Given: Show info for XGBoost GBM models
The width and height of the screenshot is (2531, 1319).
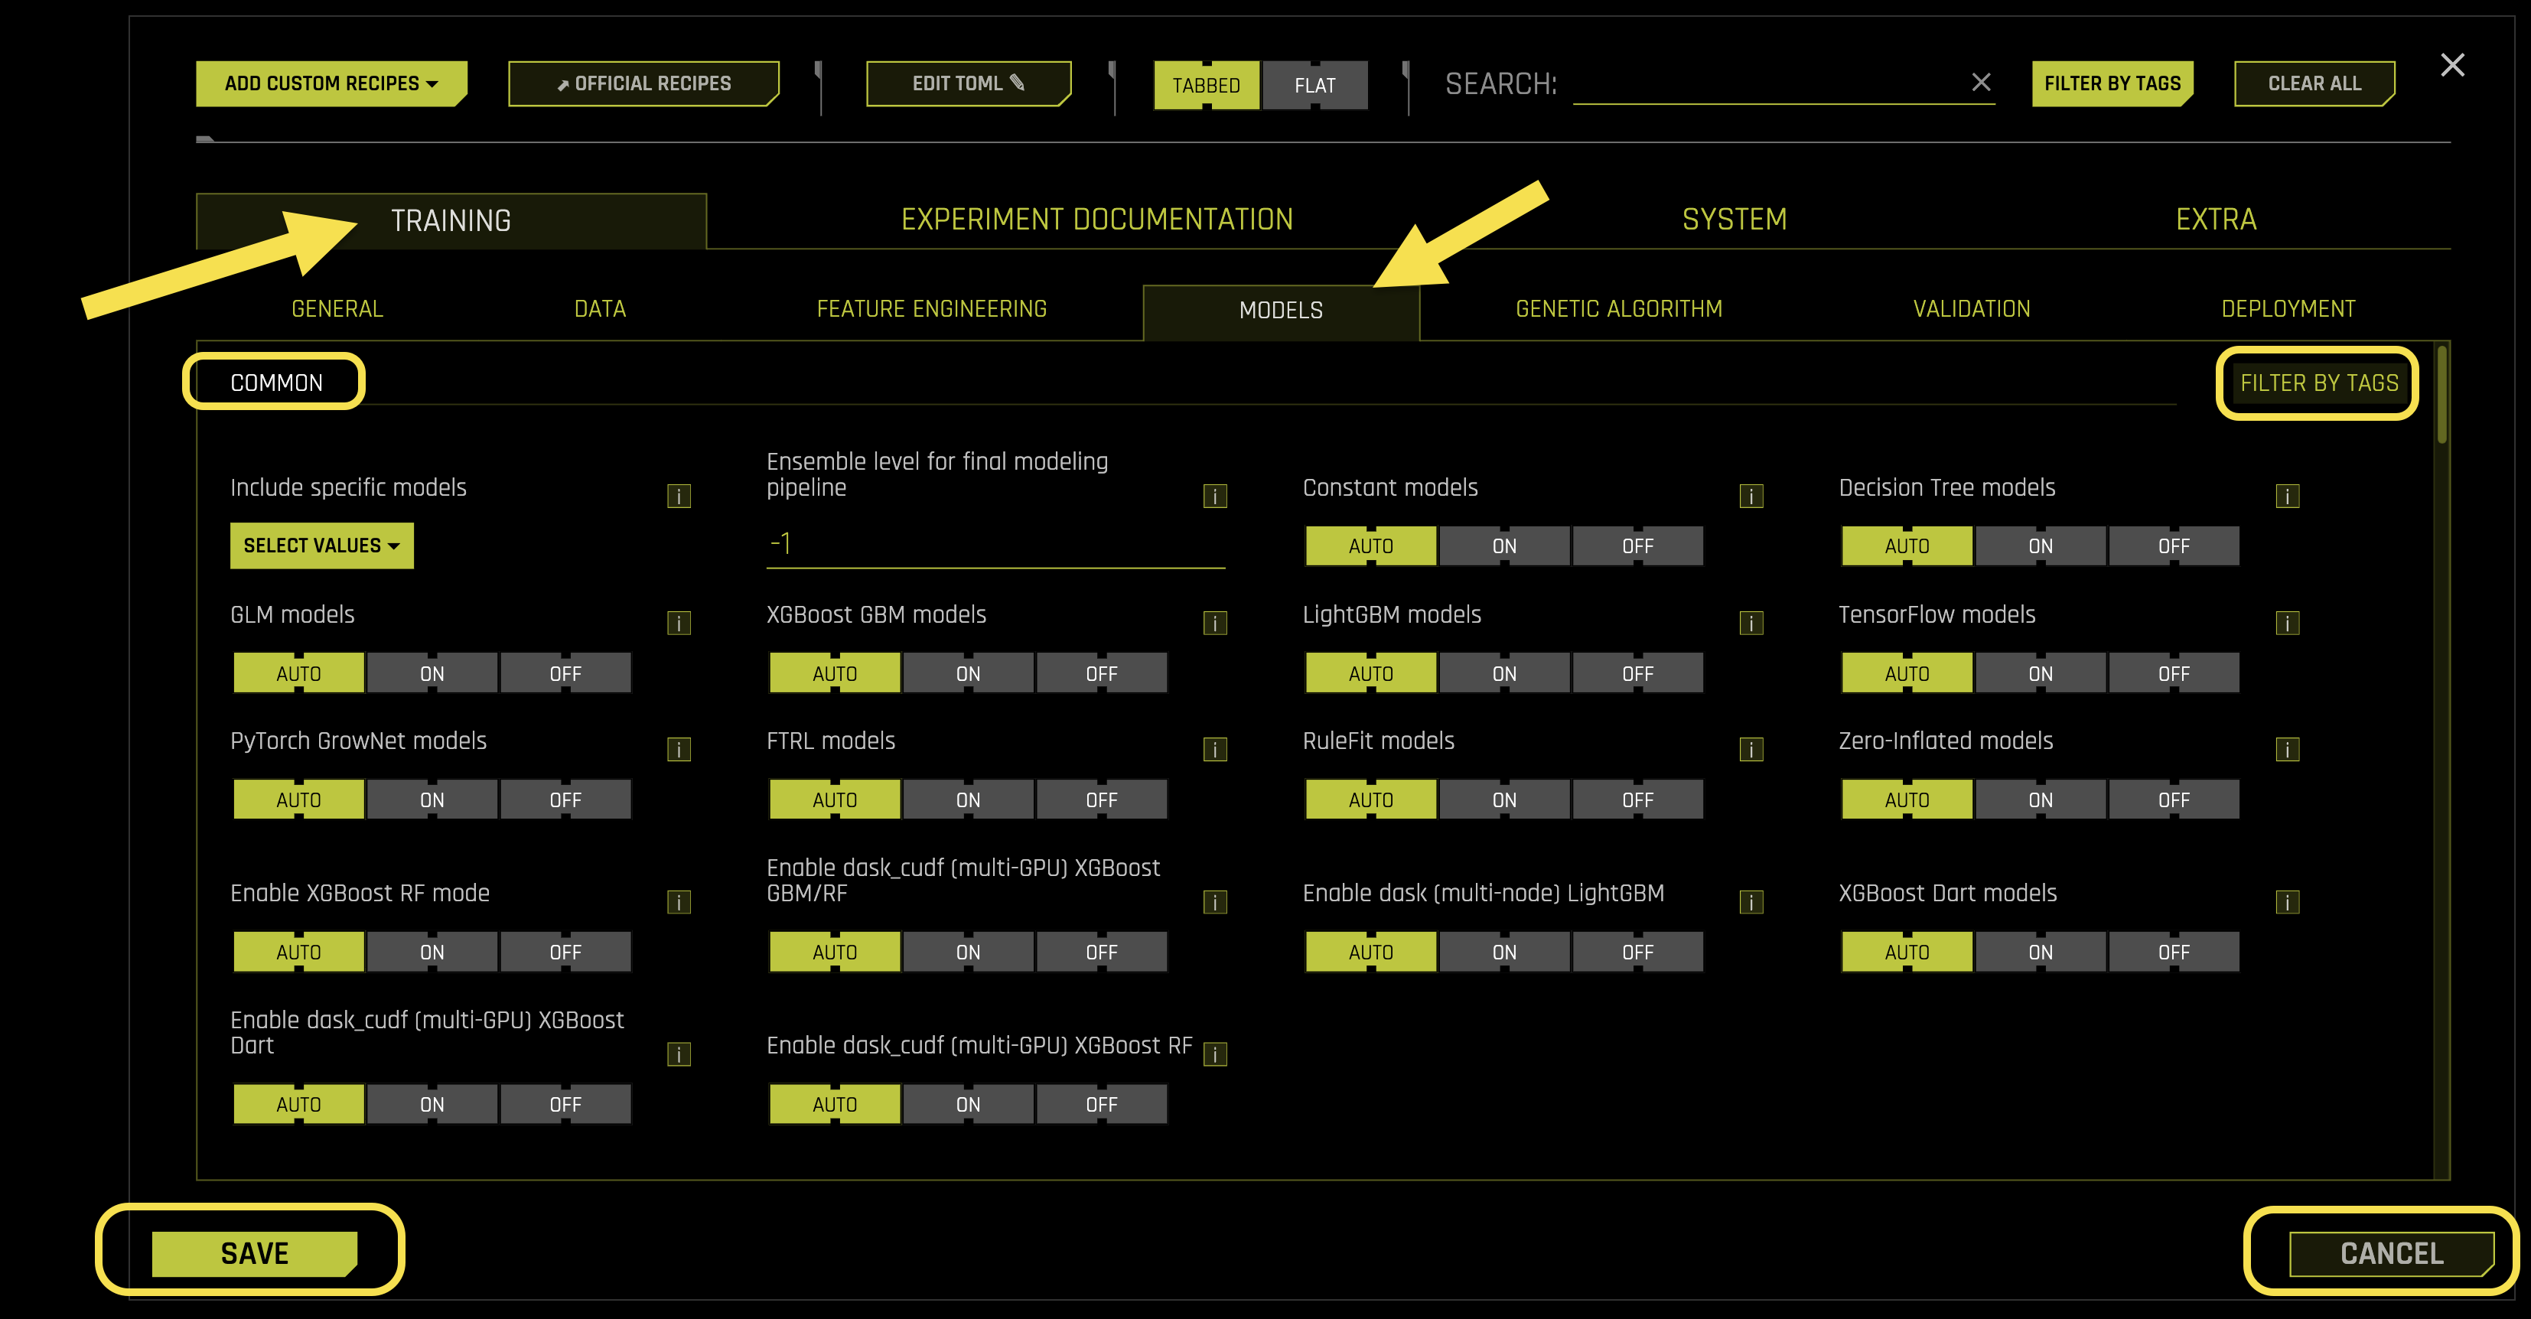Looking at the screenshot, I should point(1214,623).
